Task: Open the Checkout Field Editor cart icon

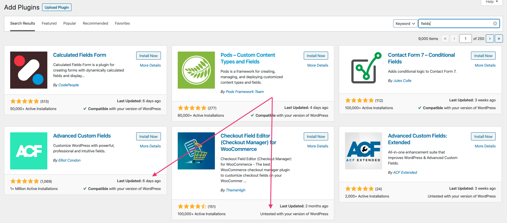Action: pos(196,151)
